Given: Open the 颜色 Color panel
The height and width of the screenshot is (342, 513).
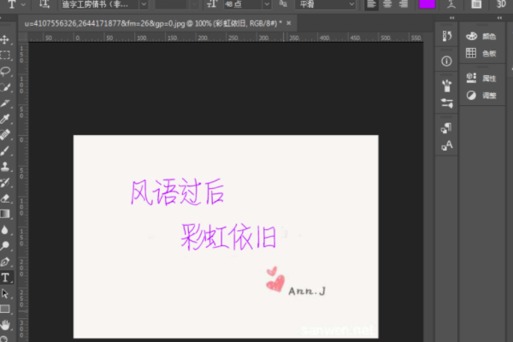Looking at the screenshot, I should pos(481,36).
